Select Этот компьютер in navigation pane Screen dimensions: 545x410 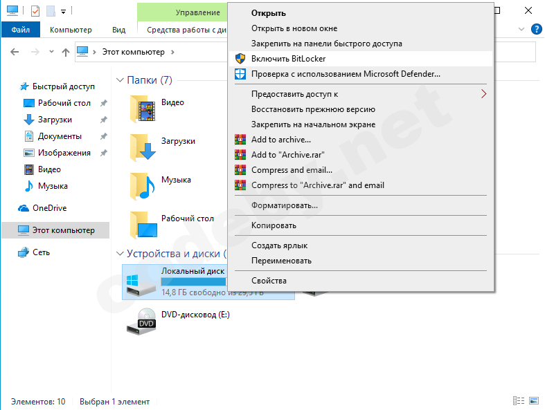(x=55, y=230)
